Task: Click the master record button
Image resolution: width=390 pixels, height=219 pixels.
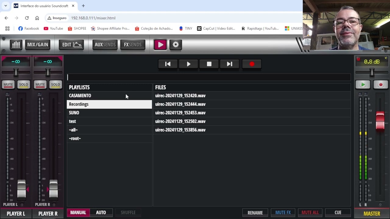Action: click(381, 85)
